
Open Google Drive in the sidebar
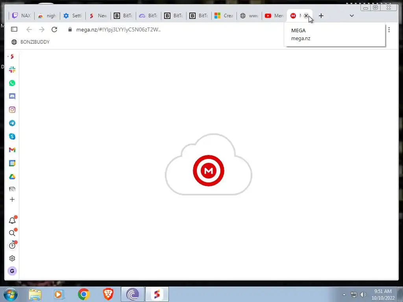pyautogui.click(x=12, y=177)
